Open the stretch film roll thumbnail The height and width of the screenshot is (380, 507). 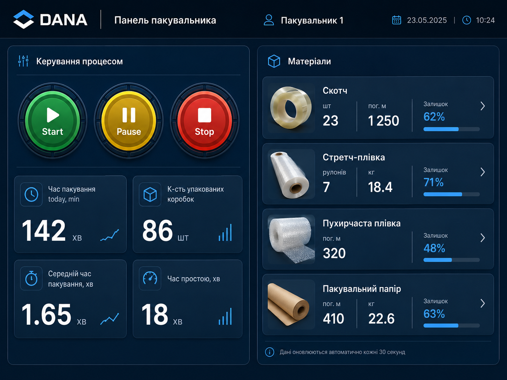[x=291, y=174]
